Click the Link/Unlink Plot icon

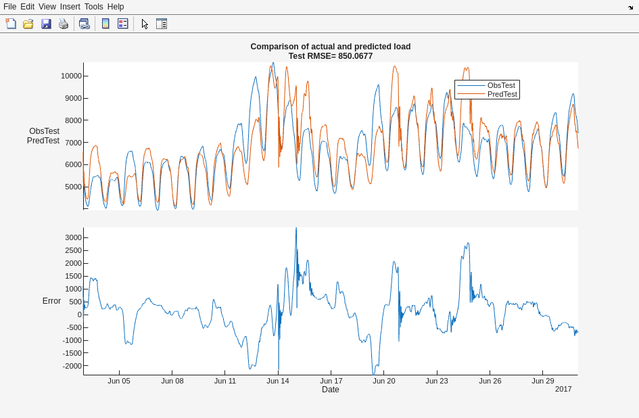[x=84, y=24]
